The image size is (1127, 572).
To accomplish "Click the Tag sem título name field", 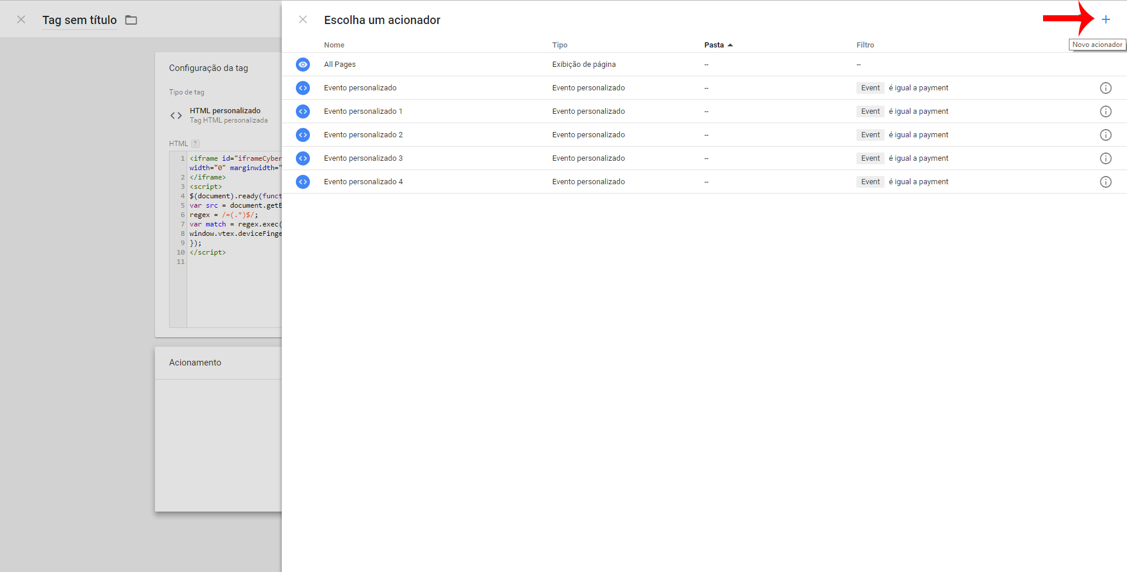I will click(79, 19).
